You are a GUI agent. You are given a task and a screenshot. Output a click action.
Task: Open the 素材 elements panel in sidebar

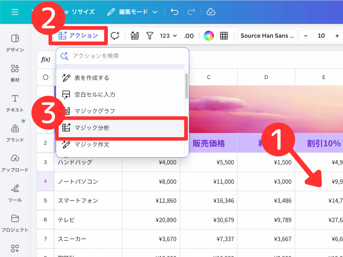click(x=15, y=73)
